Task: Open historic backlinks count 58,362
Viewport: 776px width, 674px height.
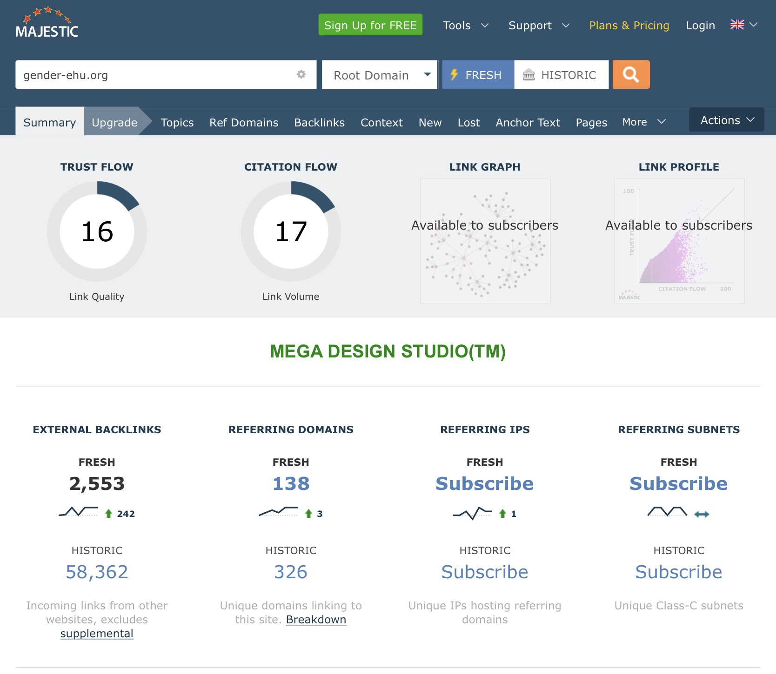Action: click(97, 572)
